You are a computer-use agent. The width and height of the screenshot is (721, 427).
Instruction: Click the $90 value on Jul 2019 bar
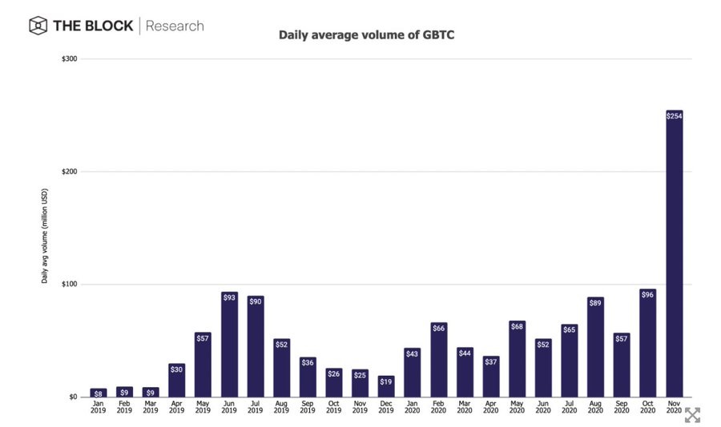pyautogui.click(x=256, y=301)
